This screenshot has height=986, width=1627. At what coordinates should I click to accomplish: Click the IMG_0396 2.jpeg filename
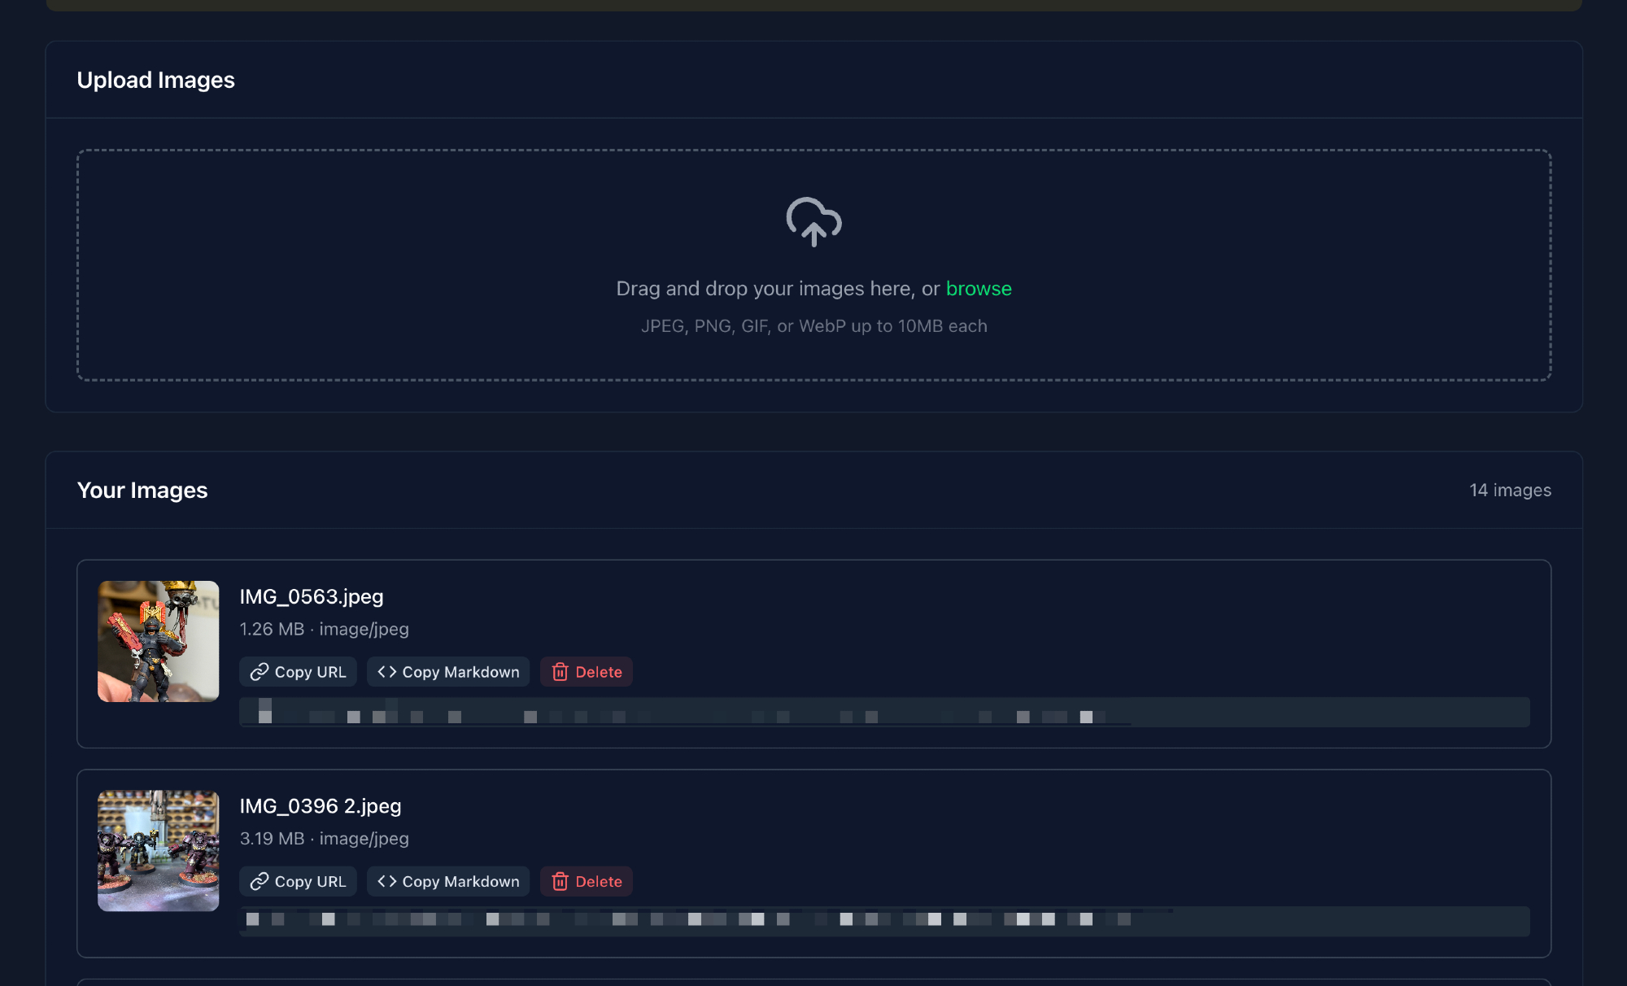[x=320, y=806]
